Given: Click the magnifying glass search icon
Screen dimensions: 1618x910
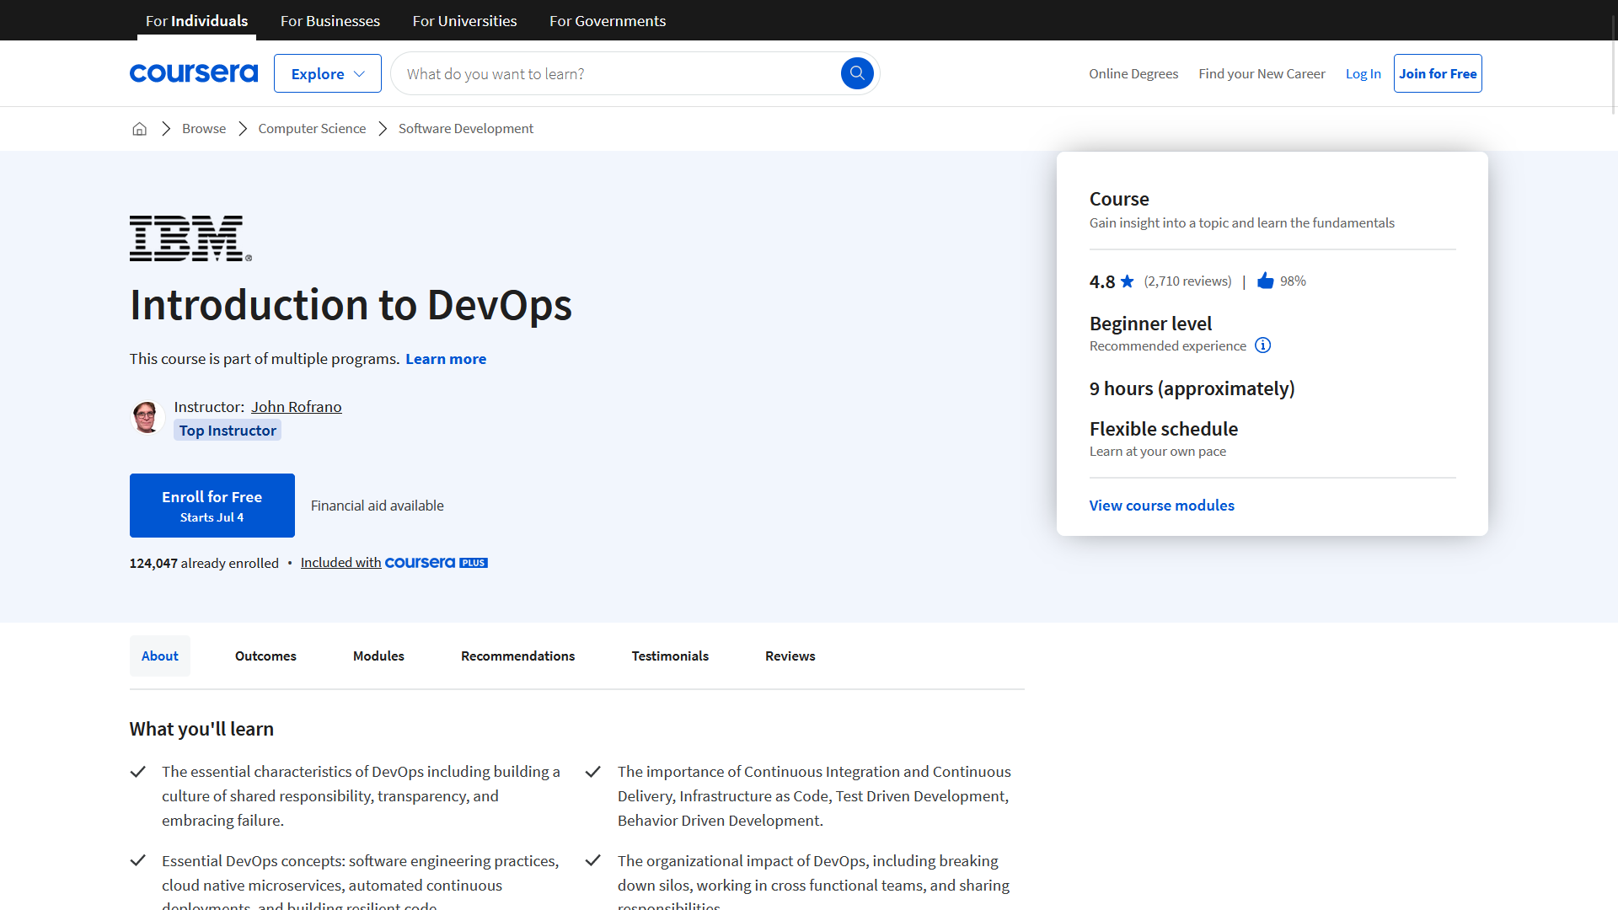Looking at the screenshot, I should (x=857, y=73).
